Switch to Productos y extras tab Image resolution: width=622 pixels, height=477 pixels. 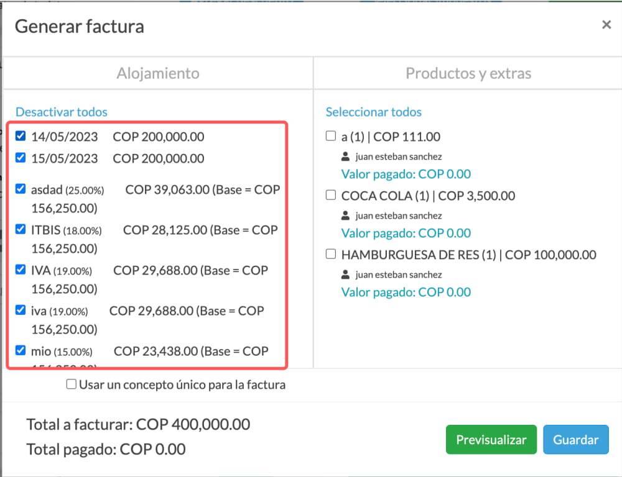pyautogui.click(x=468, y=73)
